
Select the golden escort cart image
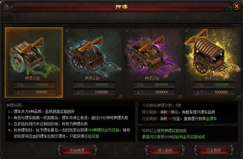point(213,54)
